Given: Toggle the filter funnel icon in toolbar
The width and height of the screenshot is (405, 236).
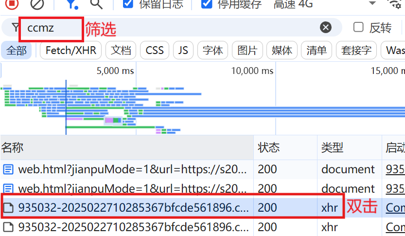Looking at the screenshot, I should point(71,4).
